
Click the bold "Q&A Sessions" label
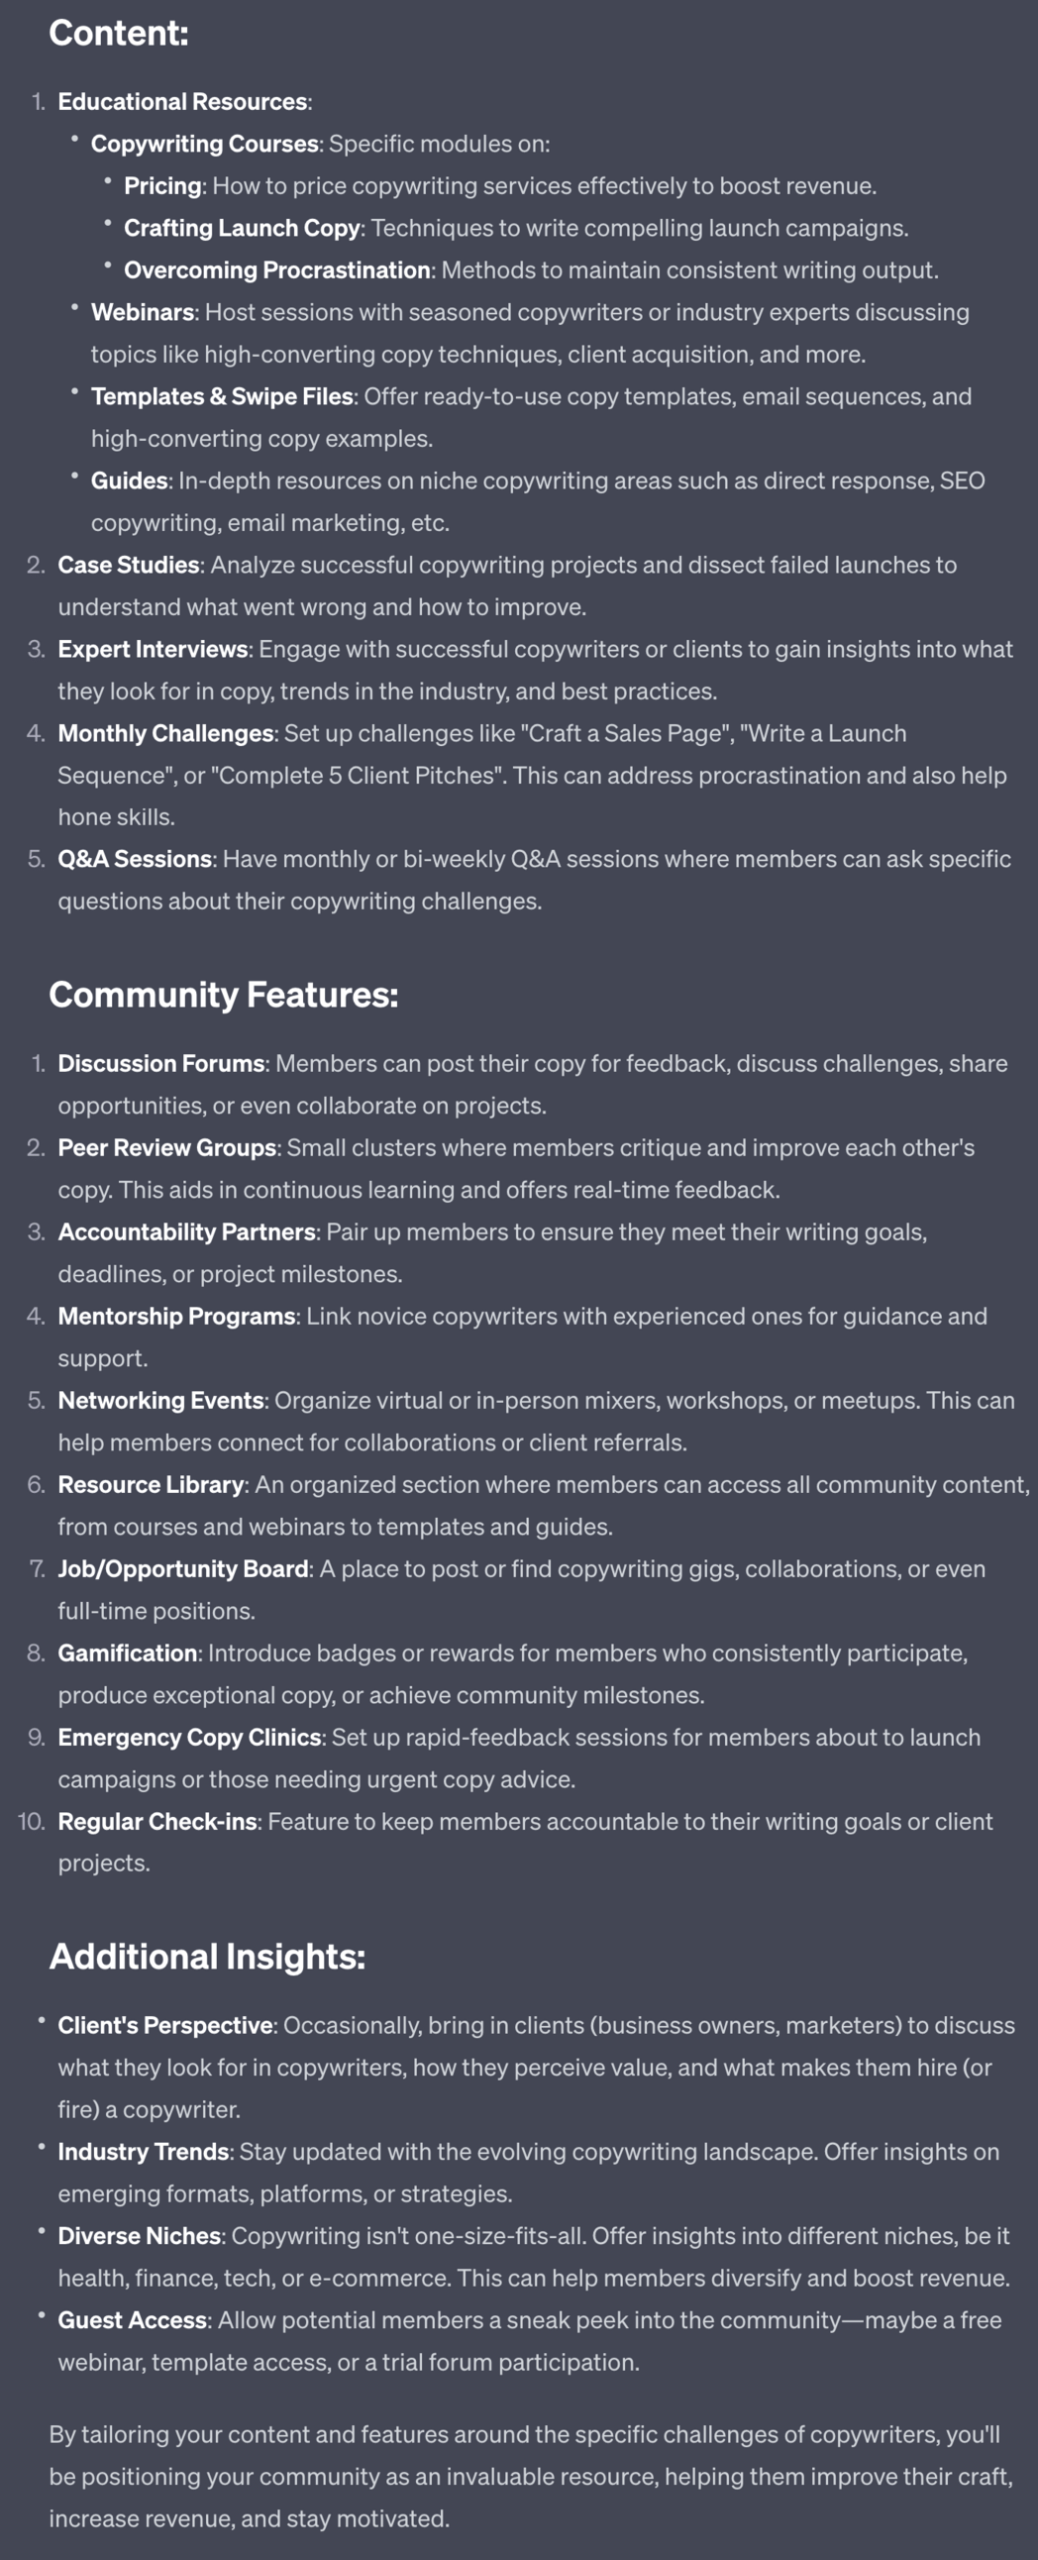134,859
